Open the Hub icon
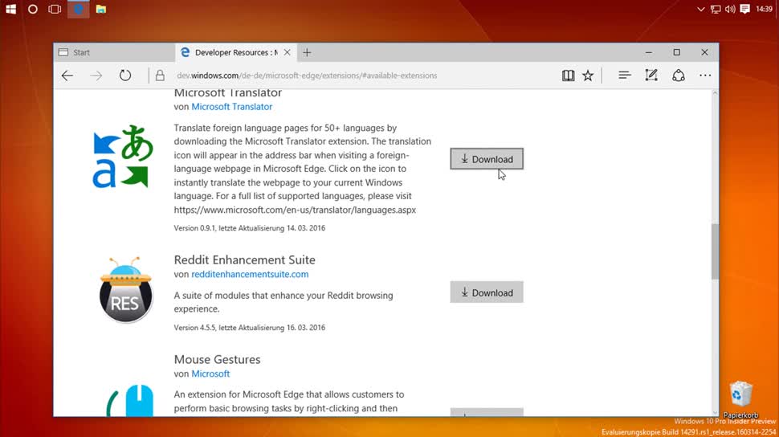Image resolution: width=779 pixels, height=437 pixels. pos(625,76)
